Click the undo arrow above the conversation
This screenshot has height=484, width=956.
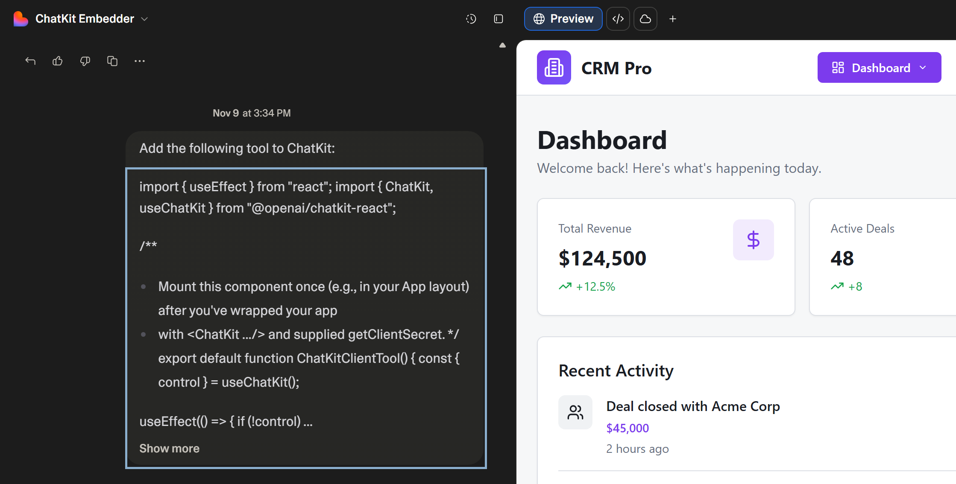(30, 61)
